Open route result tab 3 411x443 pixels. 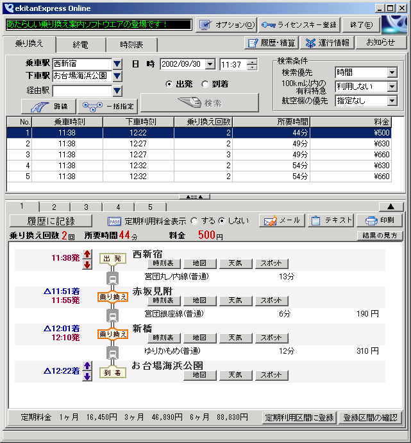coord(86,207)
